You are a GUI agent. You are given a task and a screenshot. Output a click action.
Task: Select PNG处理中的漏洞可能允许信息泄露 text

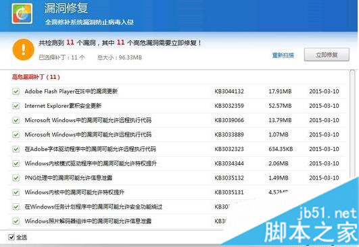[68, 177]
